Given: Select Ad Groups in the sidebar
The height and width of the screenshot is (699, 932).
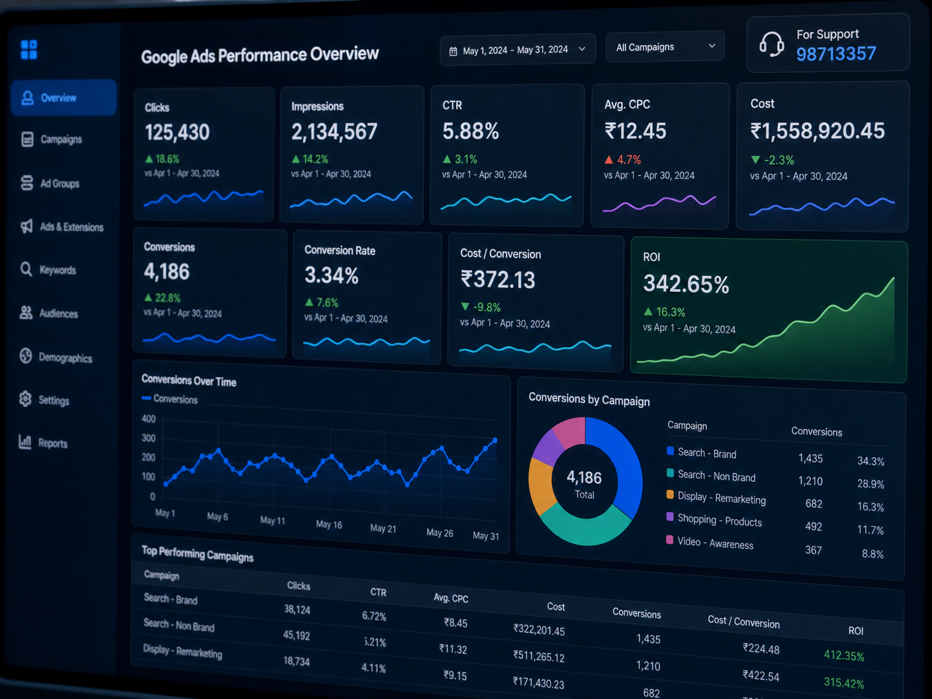Looking at the screenshot, I should click(60, 183).
